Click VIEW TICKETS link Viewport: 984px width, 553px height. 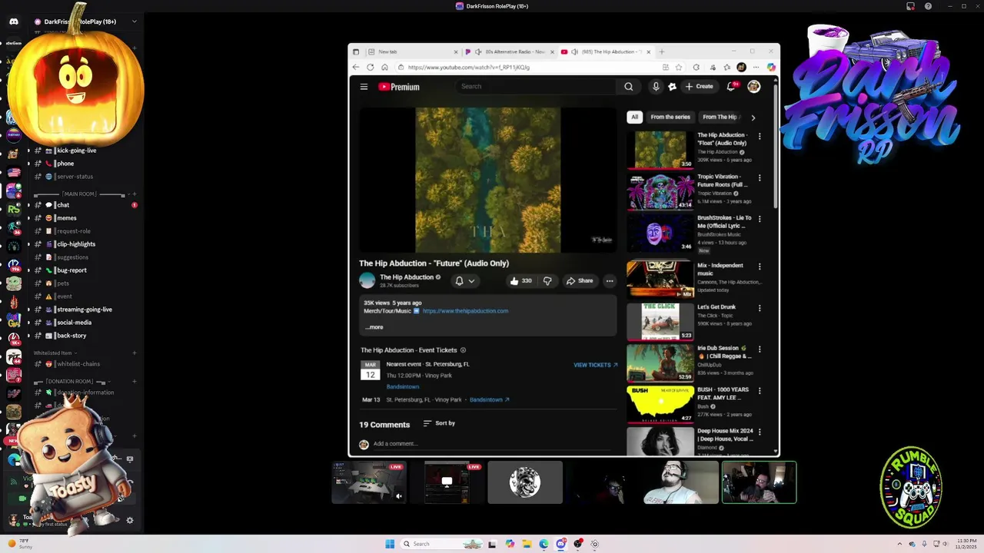coord(596,365)
